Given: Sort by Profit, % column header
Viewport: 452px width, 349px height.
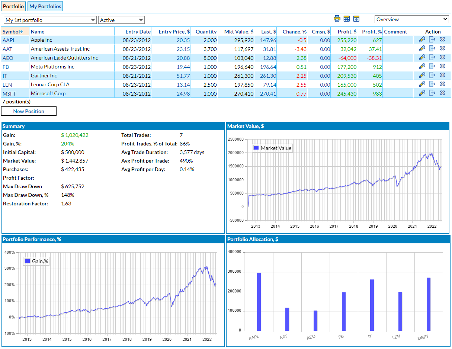Looking at the screenshot, I should 372,32.
